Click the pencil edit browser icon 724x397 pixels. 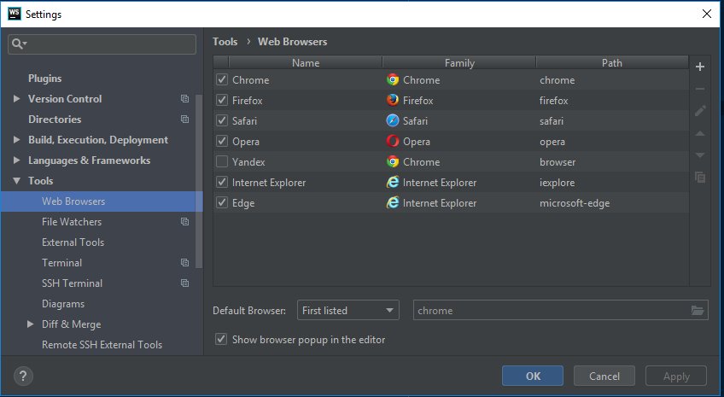click(700, 111)
